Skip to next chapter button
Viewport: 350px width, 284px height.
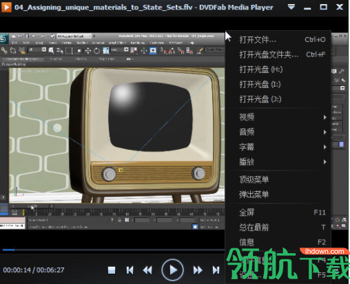216,270
